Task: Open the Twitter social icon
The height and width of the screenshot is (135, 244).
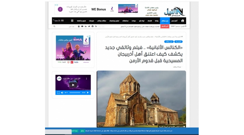Action: click(89, 26)
